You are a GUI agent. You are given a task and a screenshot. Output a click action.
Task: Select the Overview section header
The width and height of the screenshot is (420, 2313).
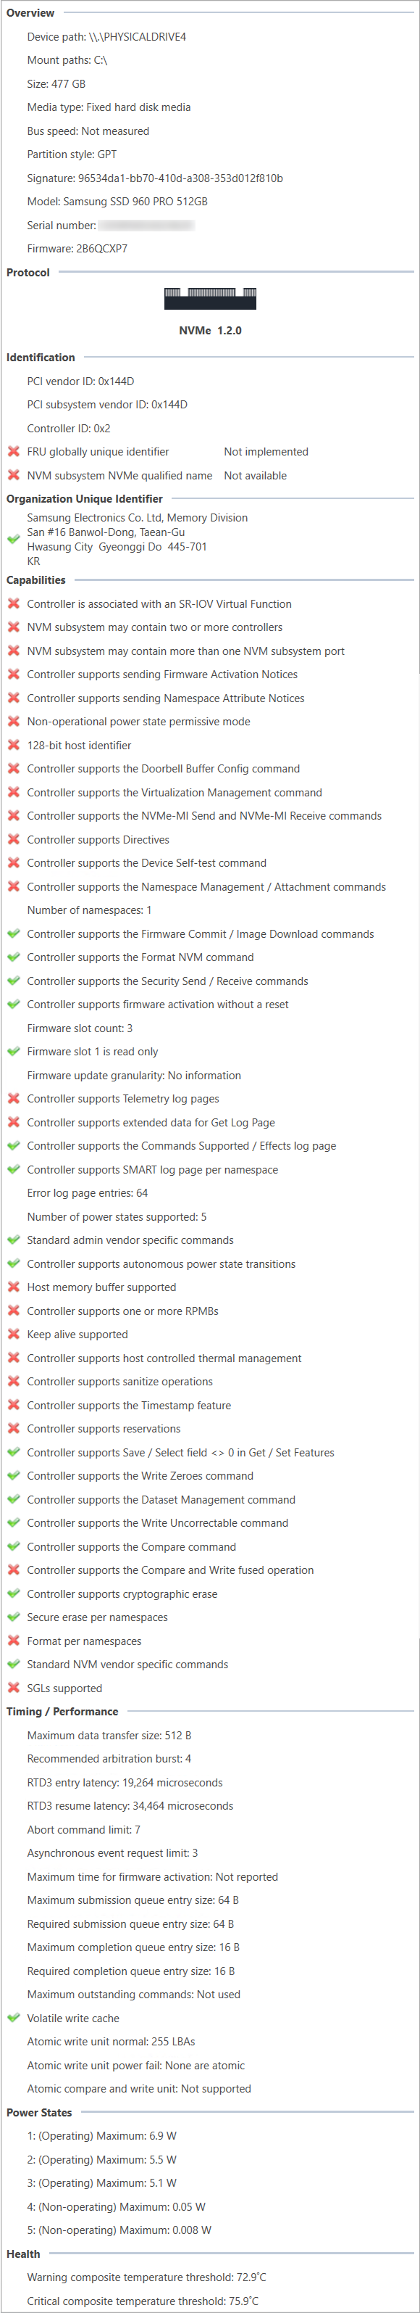30,12
